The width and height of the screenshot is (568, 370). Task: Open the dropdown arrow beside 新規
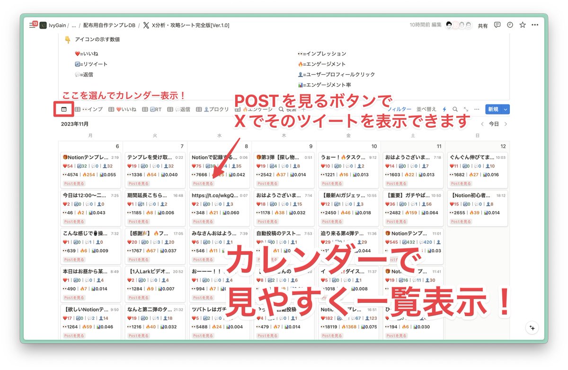coord(506,109)
